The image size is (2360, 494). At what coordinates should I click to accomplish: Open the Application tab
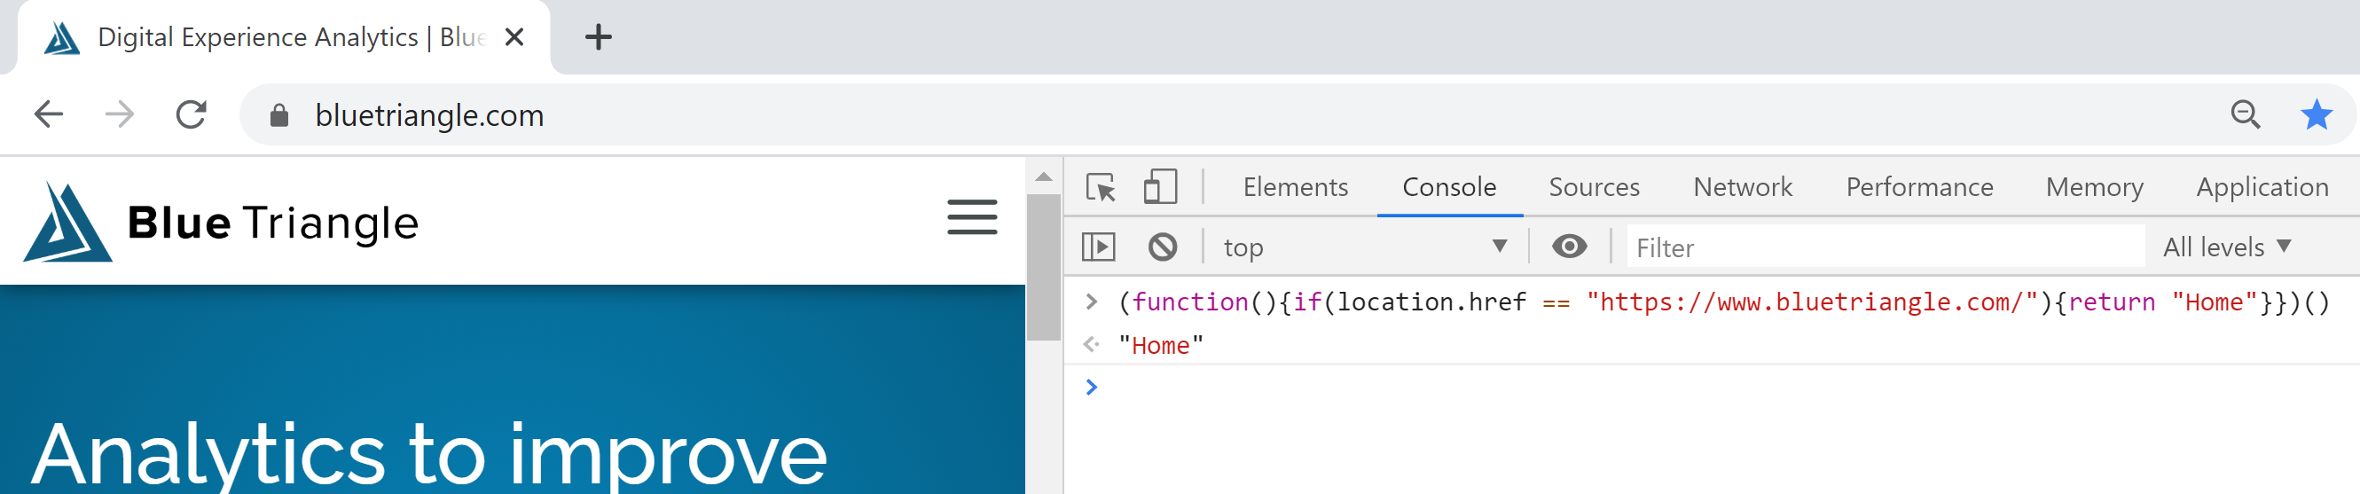pyautogui.click(x=2262, y=187)
